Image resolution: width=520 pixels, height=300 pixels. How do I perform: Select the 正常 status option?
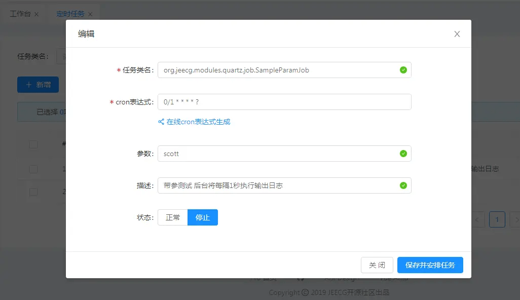pyautogui.click(x=173, y=217)
